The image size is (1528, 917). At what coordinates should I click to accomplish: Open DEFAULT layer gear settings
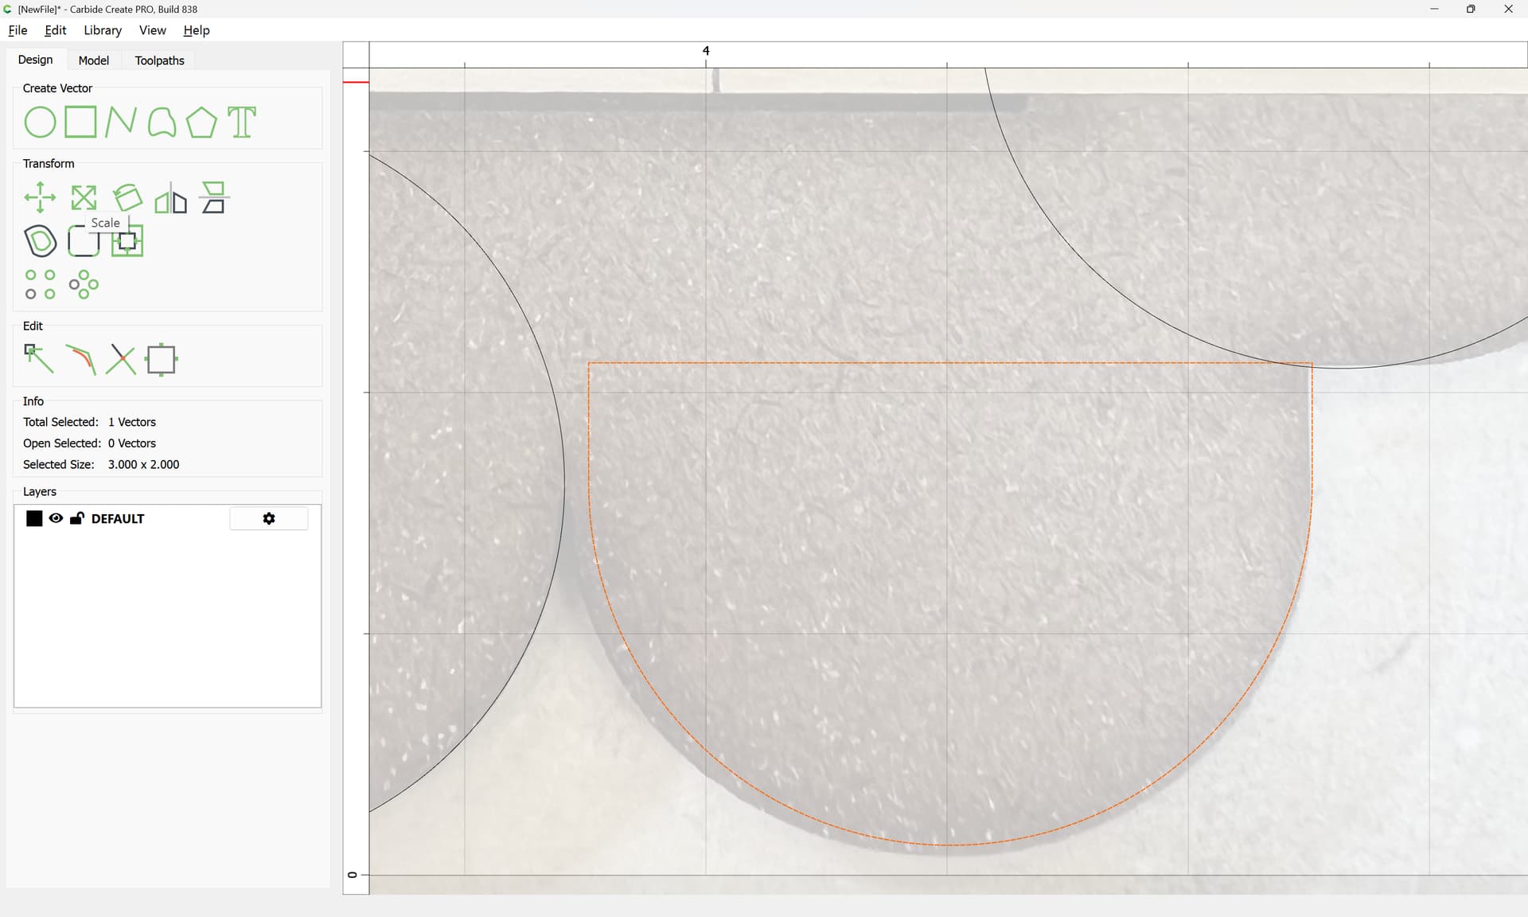pos(269,518)
